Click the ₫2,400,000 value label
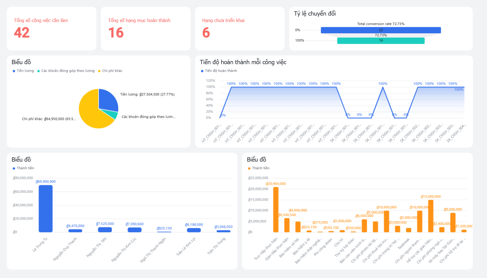487x278 pixels. 442,224
